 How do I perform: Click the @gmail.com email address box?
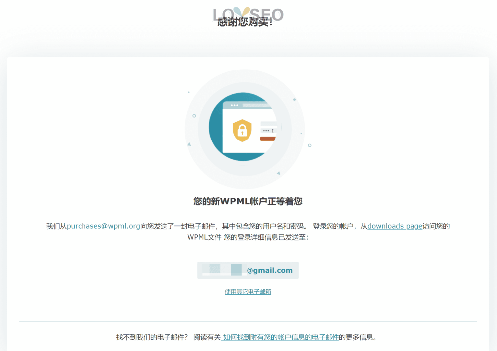(248, 270)
